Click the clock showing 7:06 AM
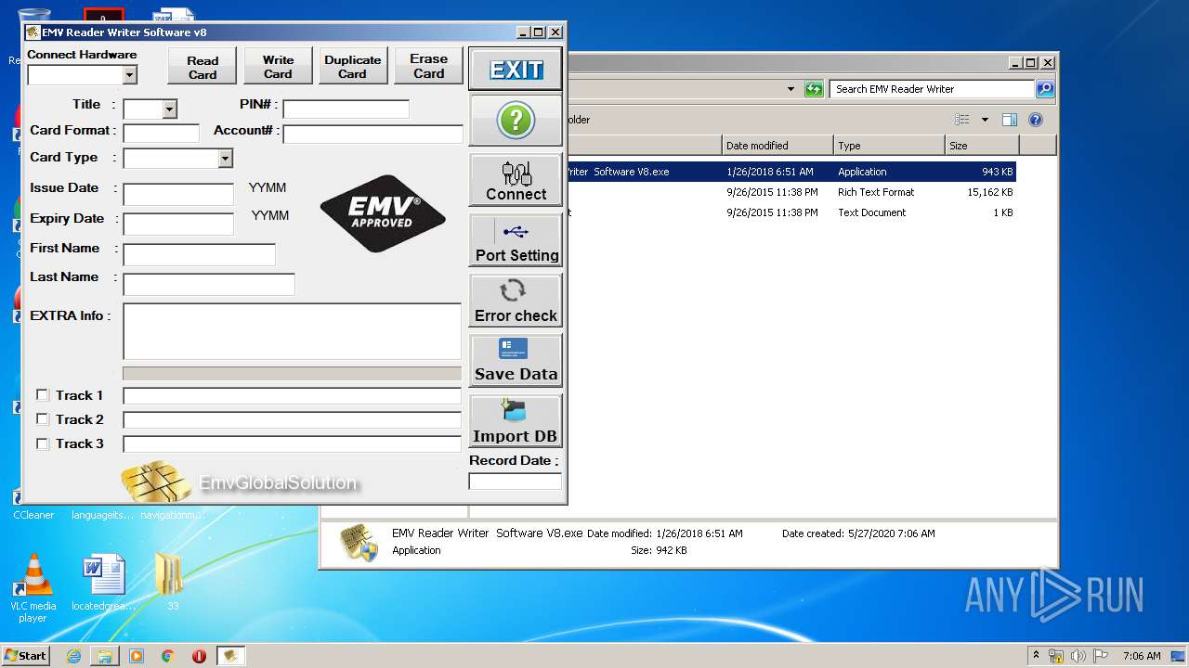The image size is (1189, 668). pos(1142,656)
